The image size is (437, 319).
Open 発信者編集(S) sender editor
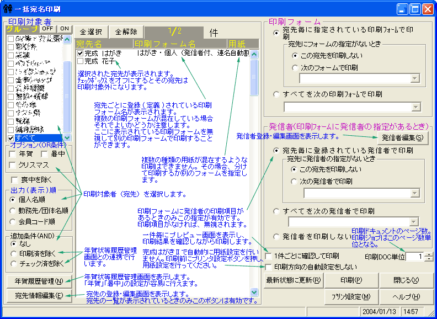pos(404,137)
